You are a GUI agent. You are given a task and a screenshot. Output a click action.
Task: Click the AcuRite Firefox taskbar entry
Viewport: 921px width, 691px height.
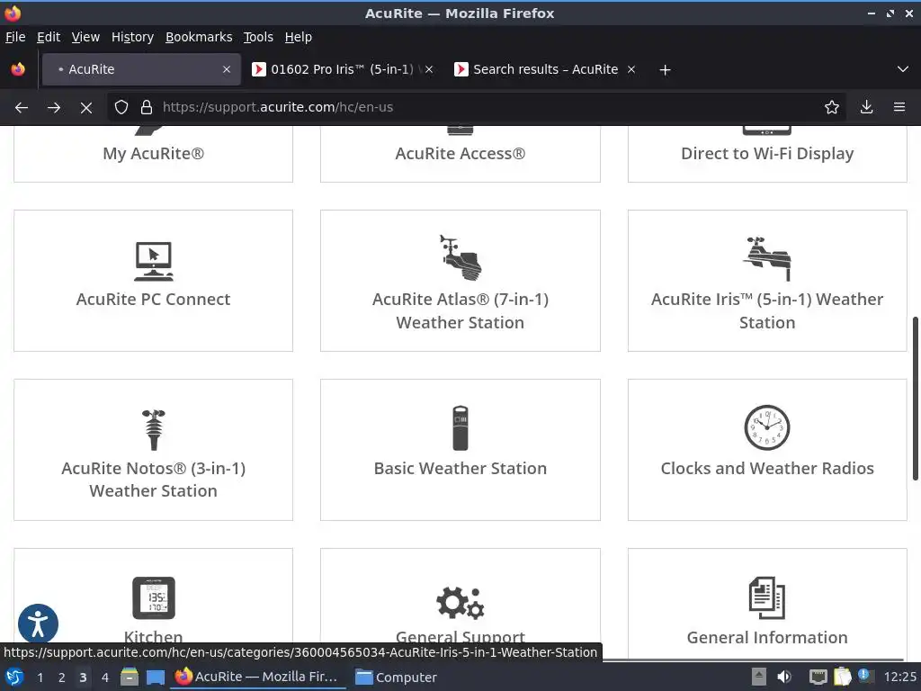(x=258, y=677)
